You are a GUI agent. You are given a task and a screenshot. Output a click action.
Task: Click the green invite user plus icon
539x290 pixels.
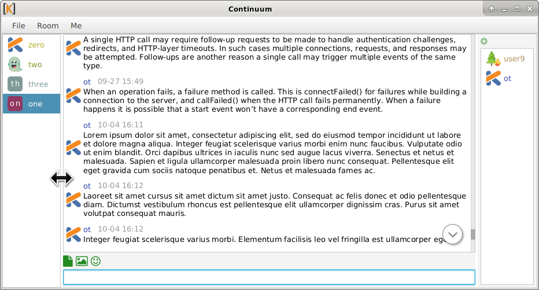pos(484,41)
